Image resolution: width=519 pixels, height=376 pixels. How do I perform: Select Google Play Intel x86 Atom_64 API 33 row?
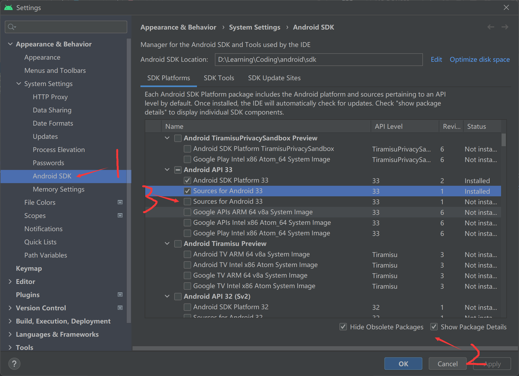coord(323,233)
